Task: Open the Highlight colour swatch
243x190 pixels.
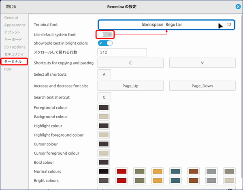Action: [104, 126]
